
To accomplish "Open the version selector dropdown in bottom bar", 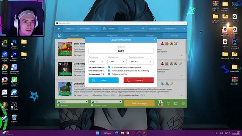I will pos(106,102).
